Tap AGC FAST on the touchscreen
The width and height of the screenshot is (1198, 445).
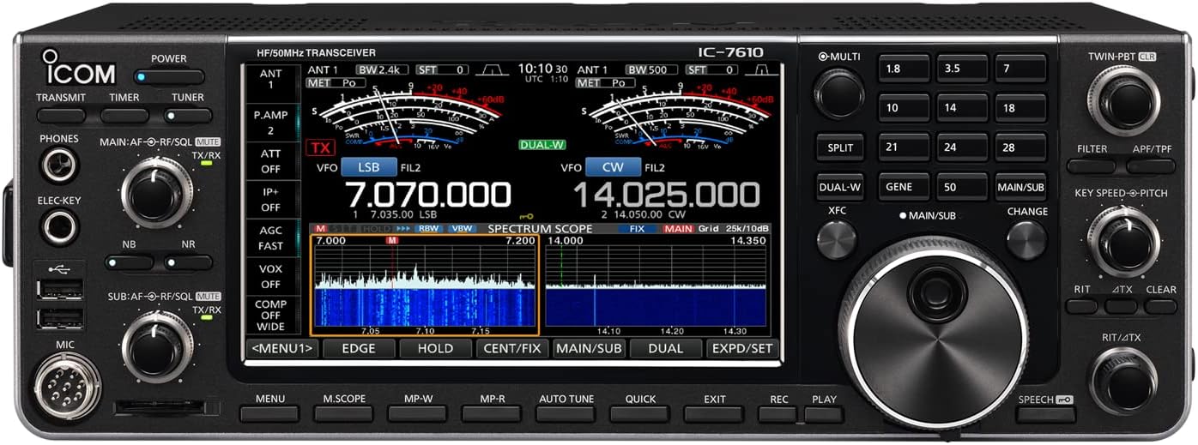(270, 238)
